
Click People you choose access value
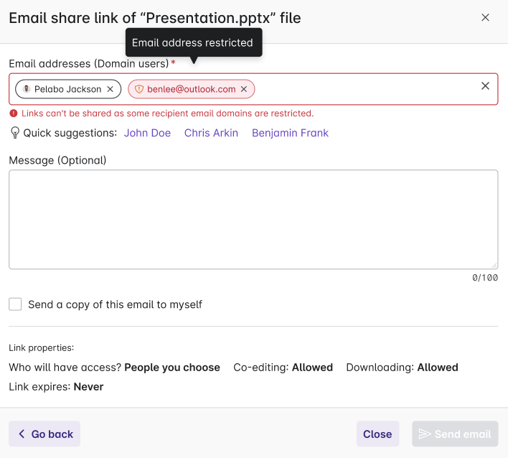point(172,368)
